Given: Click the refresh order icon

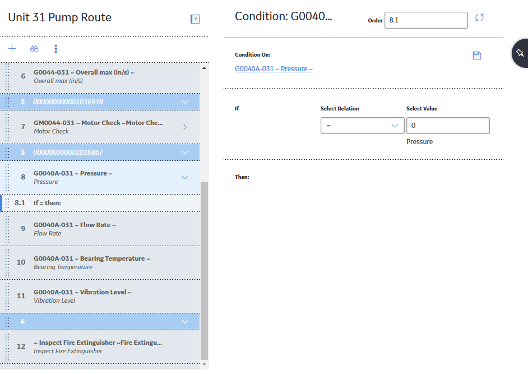Looking at the screenshot, I should tap(479, 17).
